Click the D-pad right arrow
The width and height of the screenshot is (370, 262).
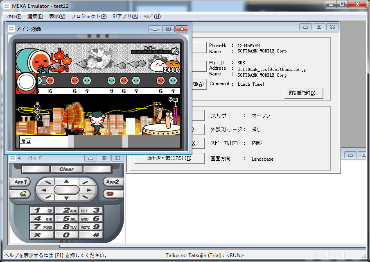pyautogui.click(x=89, y=190)
